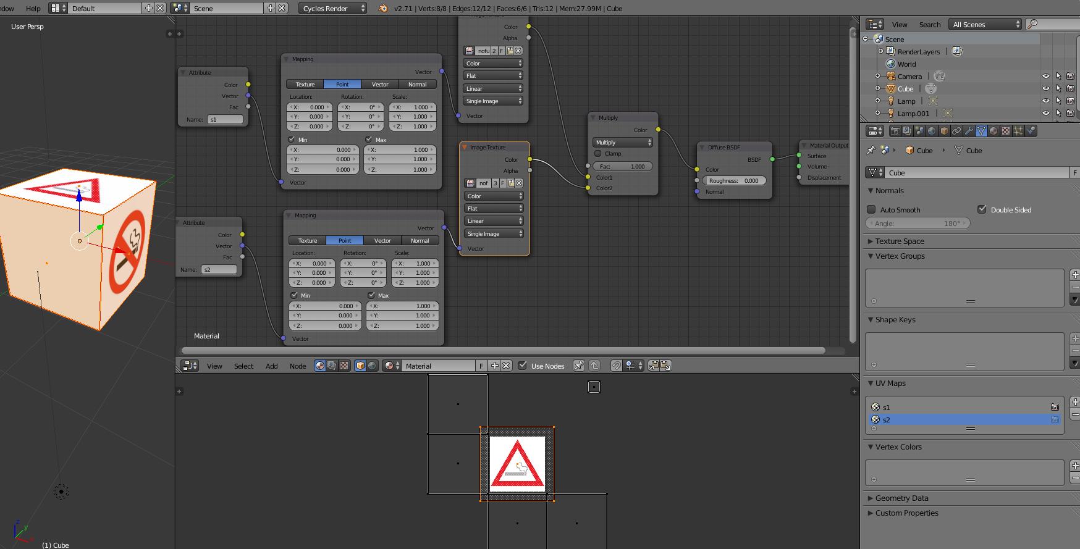1080x549 pixels.
Task: Switch to the Material properties tab icon
Action: tap(994, 131)
